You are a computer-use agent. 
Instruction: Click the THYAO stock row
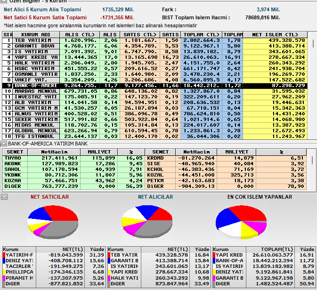[73, 158]
